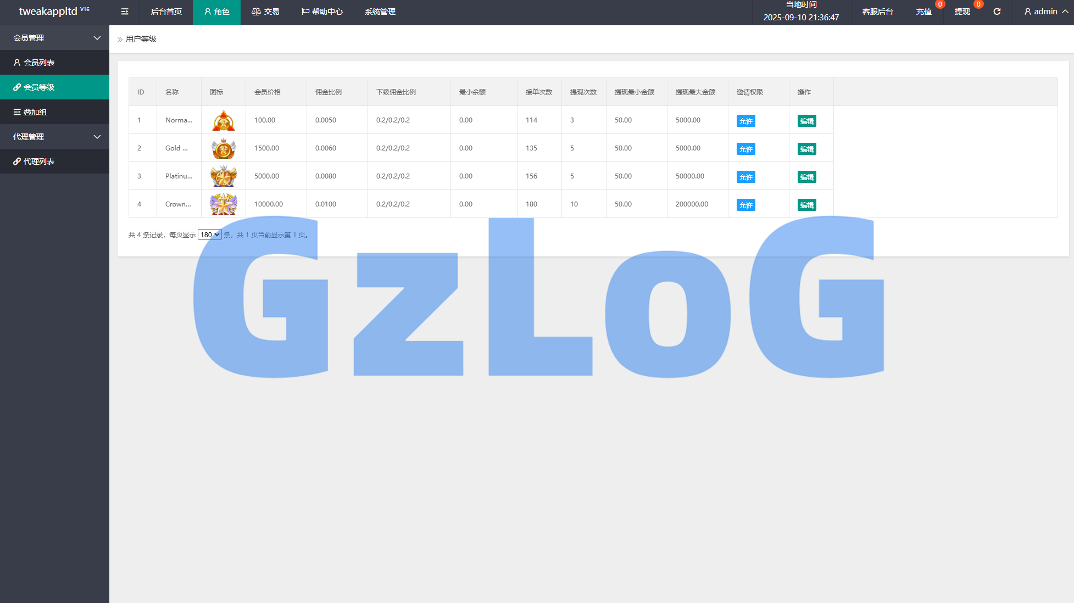The height and width of the screenshot is (603, 1074).
Task: Click the sidebar collapse hamburger icon
Action: tap(125, 12)
